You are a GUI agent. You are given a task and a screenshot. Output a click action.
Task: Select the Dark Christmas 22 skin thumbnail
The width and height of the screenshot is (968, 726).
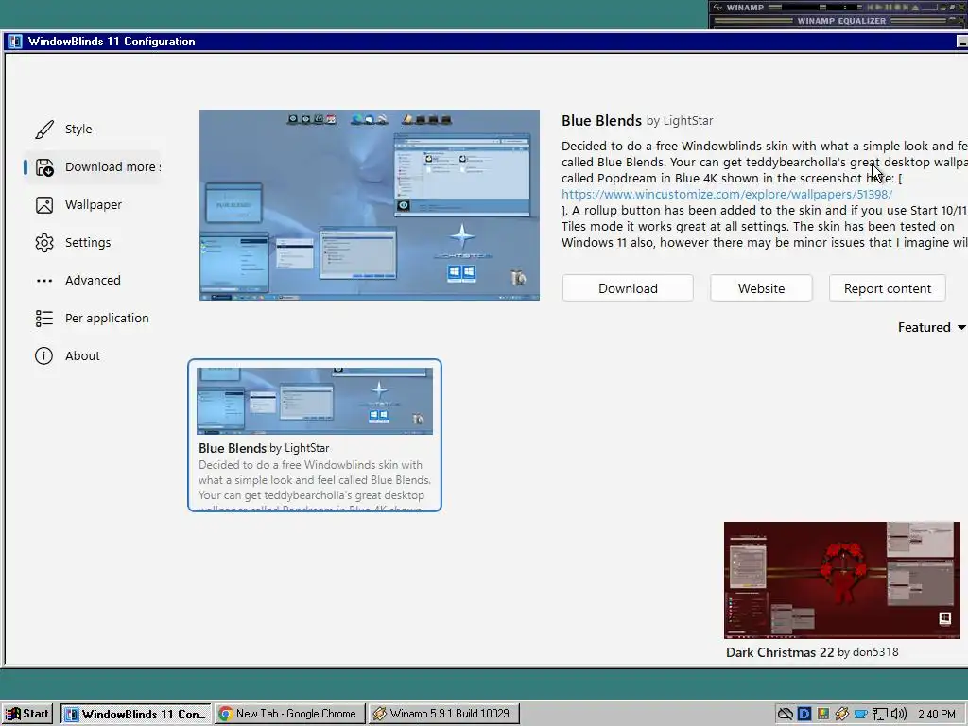coord(842,579)
